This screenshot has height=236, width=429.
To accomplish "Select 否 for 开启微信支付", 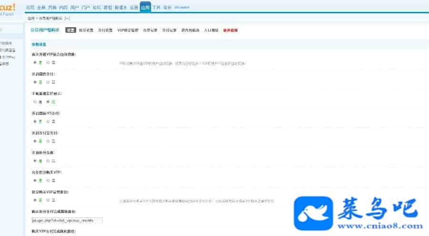I will (x=48, y=82).
